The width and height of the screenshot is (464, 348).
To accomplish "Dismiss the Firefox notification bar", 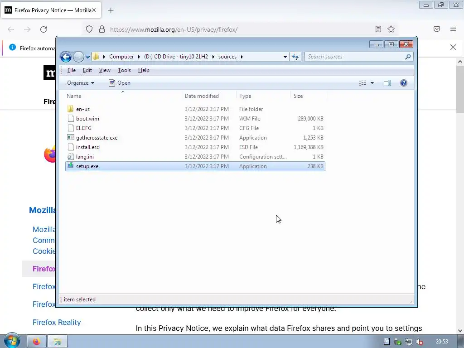I will point(453,47).
